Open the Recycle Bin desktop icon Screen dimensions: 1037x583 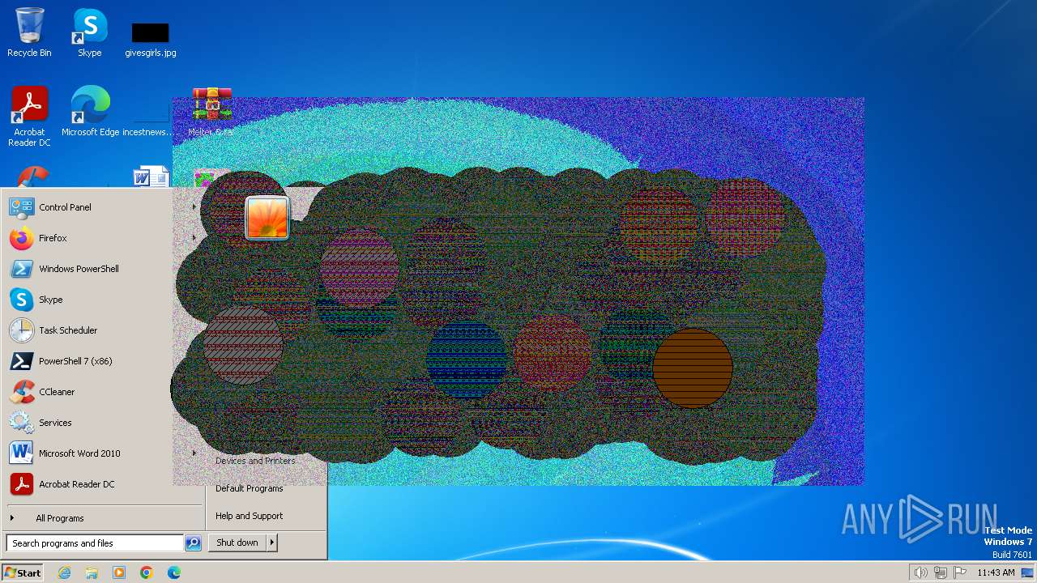[29, 32]
